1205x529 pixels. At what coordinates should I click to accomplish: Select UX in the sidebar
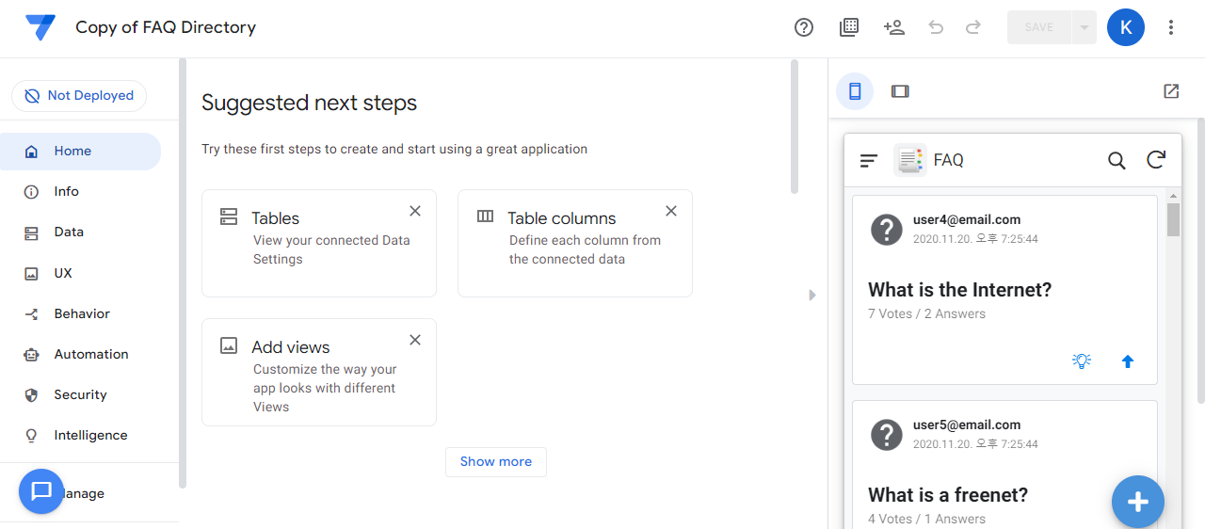(80, 273)
